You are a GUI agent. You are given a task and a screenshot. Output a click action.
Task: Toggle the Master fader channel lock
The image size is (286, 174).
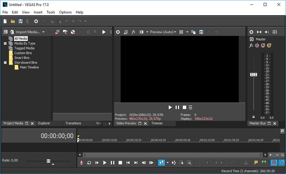click(x=253, y=117)
